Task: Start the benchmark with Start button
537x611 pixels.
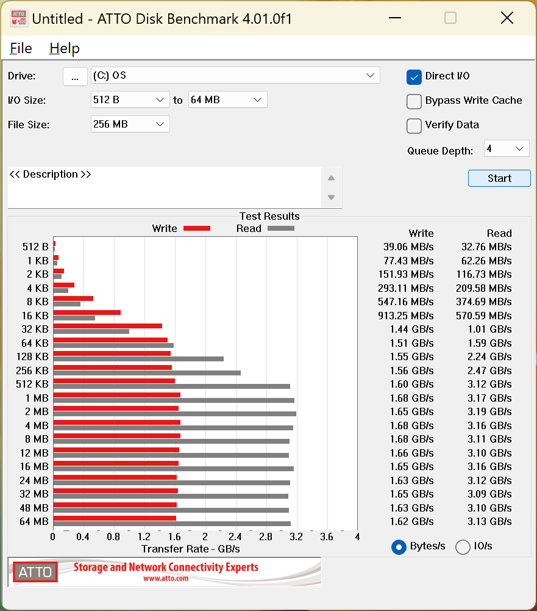Action: pyautogui.click(x=499, y=178)
